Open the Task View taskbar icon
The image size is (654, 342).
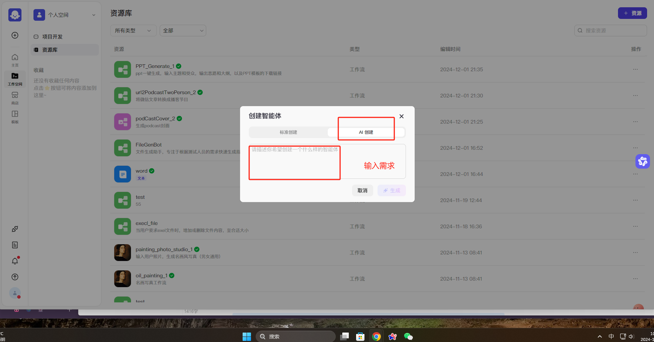click(344, 337)
